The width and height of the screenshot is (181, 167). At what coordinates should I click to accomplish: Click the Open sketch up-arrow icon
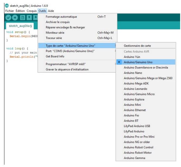click(x=29, y=18)
